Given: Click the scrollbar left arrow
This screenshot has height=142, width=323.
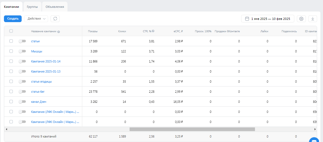Looking at the screenshot, I should point(6,129).
